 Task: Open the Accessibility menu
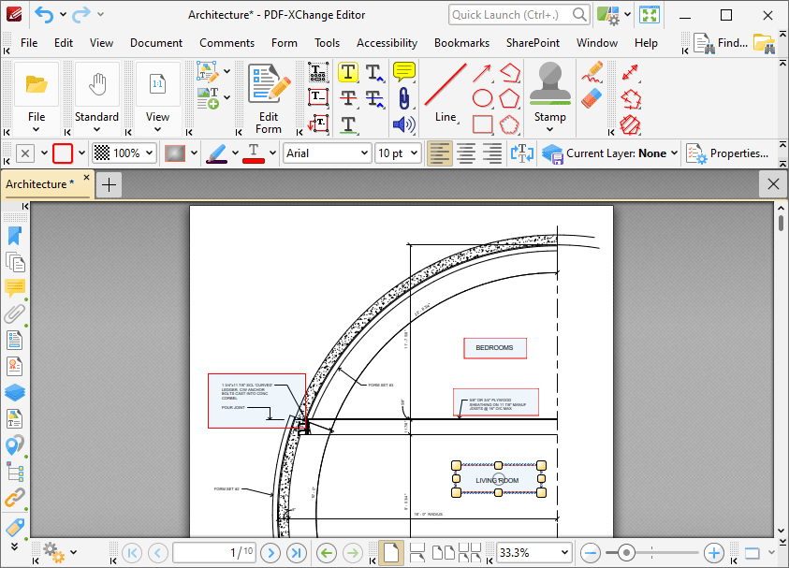[x=387, y=43]
